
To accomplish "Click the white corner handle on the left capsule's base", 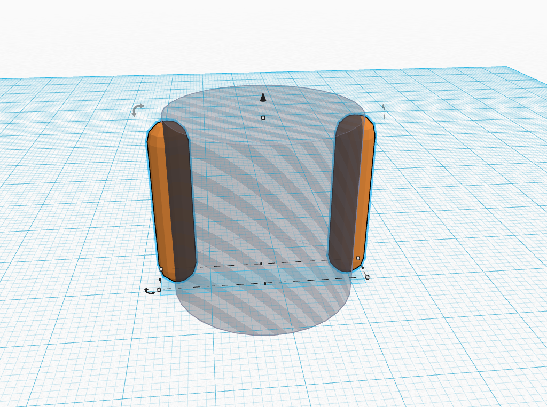I will point(161,269).
